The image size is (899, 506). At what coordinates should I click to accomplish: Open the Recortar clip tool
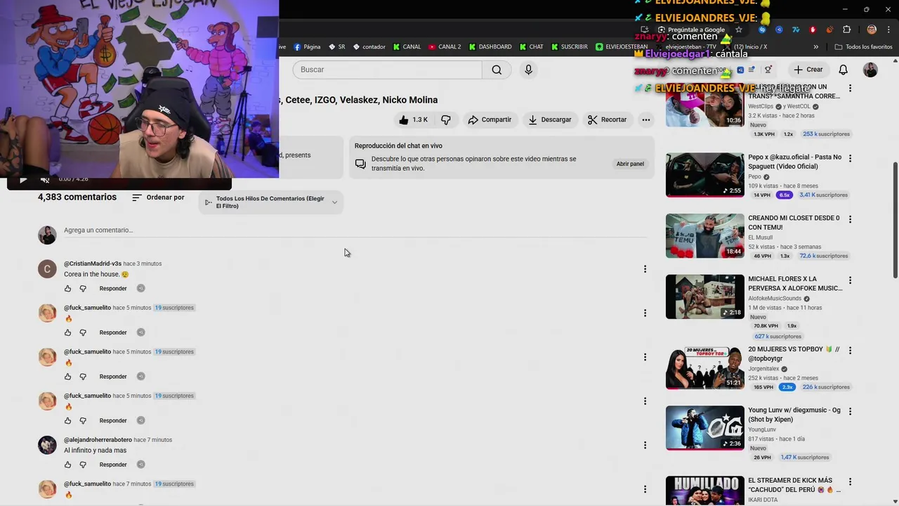pos(607,119)
